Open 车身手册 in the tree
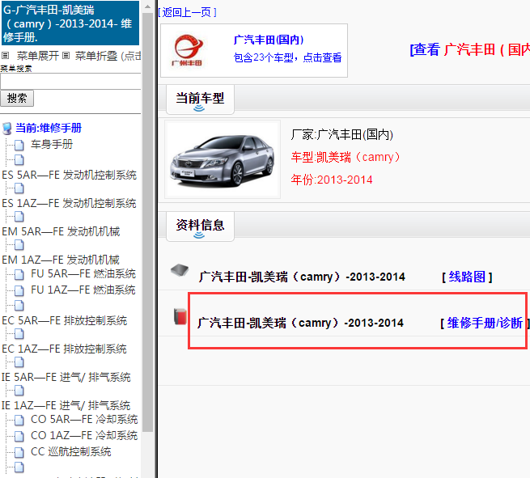 point(52,144)
